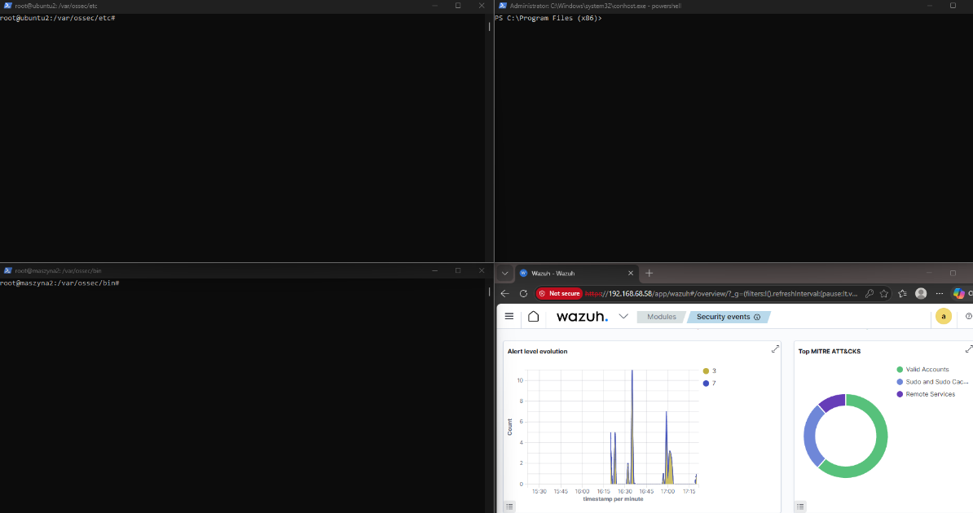This screenshot has width=973, height=513.
Task: Click the 16:30 timestamp axis label
Action: click(624, 491)
